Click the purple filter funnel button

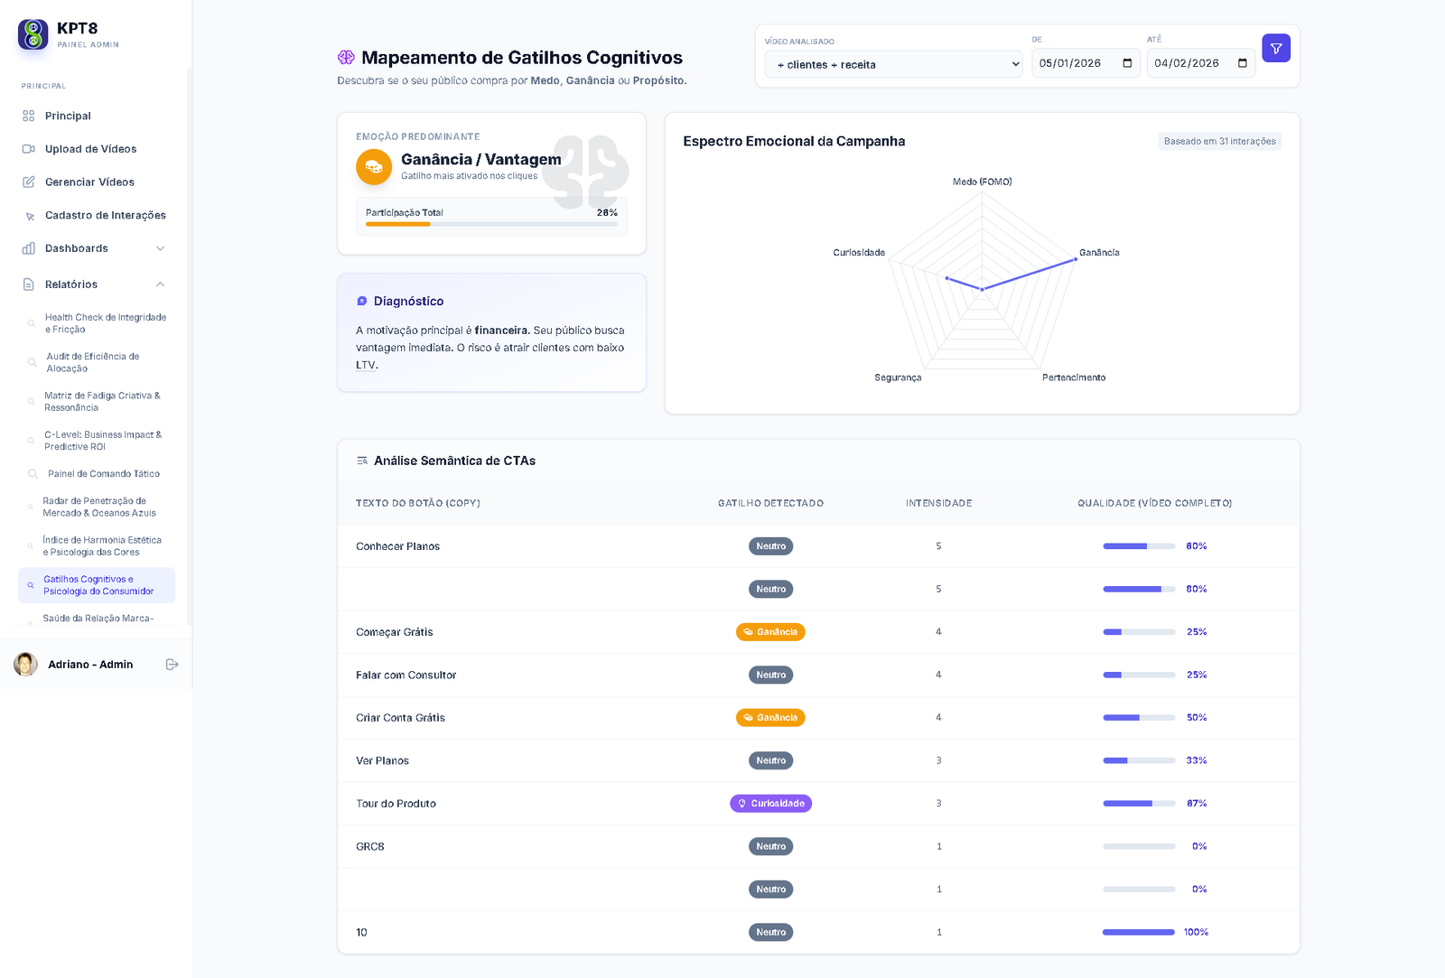[1275, 49]
